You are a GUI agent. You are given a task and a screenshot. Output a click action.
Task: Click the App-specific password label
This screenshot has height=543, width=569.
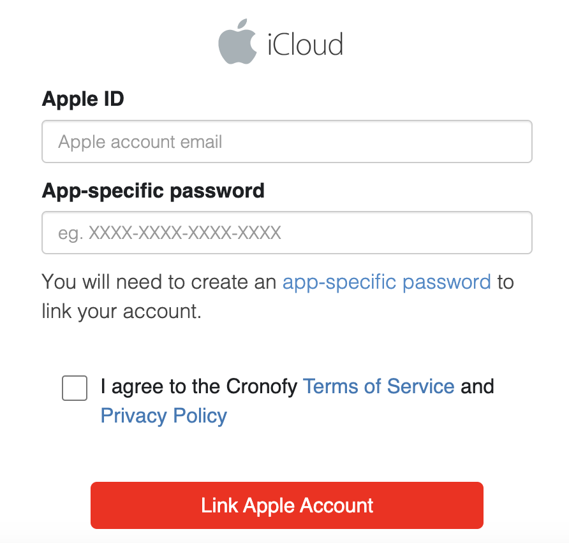pos(153,191)
